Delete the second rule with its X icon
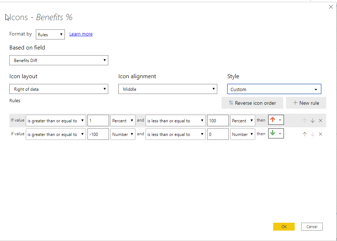 pos(321,134)
